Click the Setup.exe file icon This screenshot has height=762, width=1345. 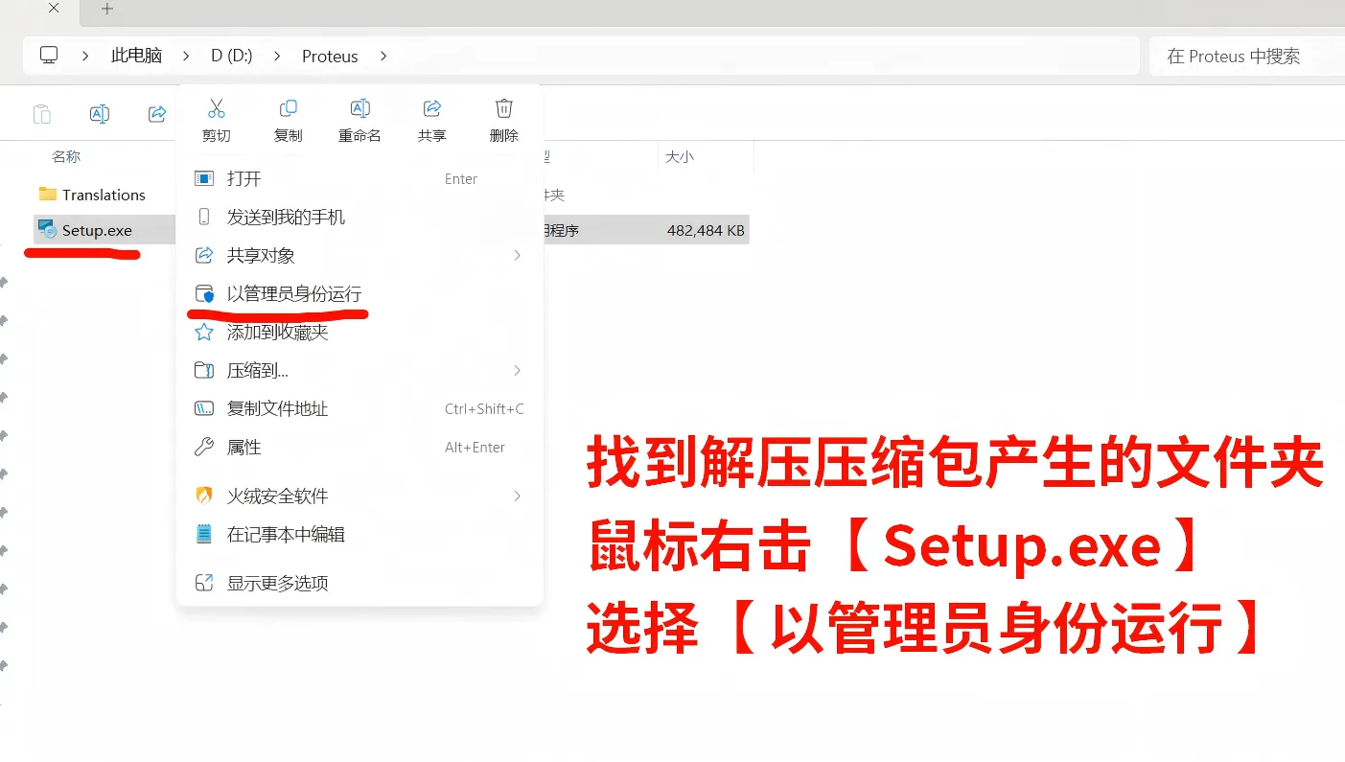(x=47, y=230)
